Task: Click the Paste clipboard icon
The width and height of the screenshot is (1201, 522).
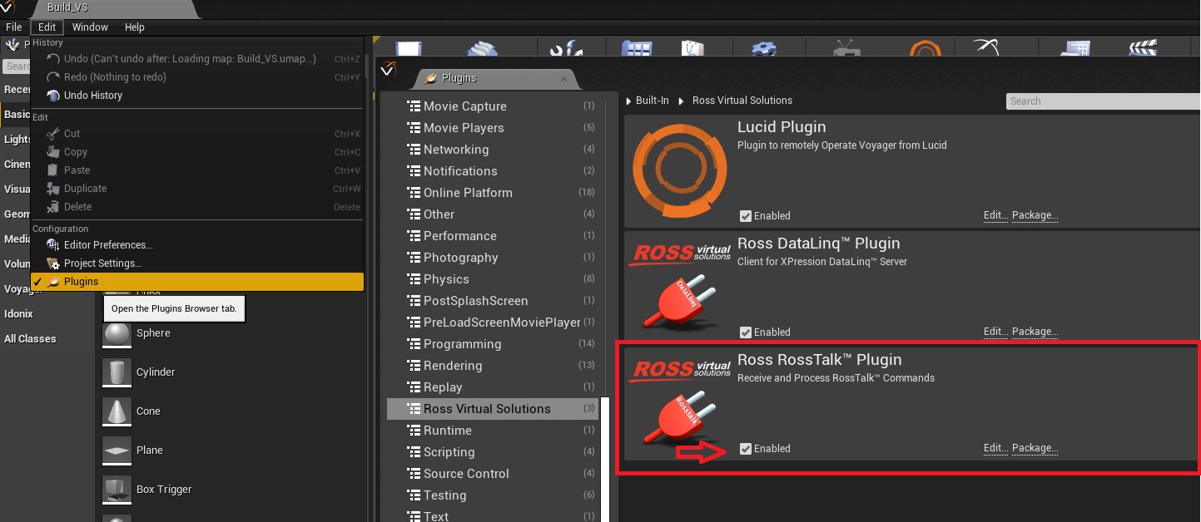Action: pyautogui.click(x=53, y=170)
